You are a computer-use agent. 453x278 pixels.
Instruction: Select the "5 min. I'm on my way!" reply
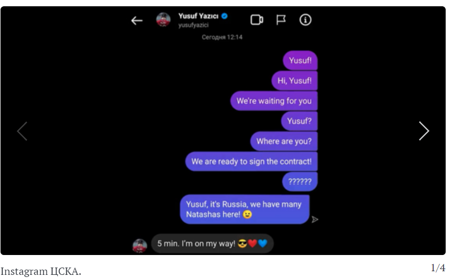(x=212, y=244)
